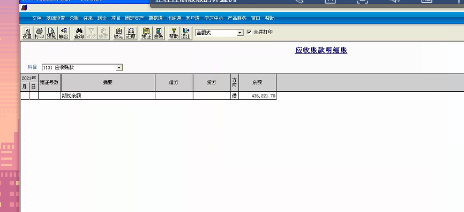Click the 还原 restore toolbar icon
Screen dimensions: 464x212
tap(131, 33)
